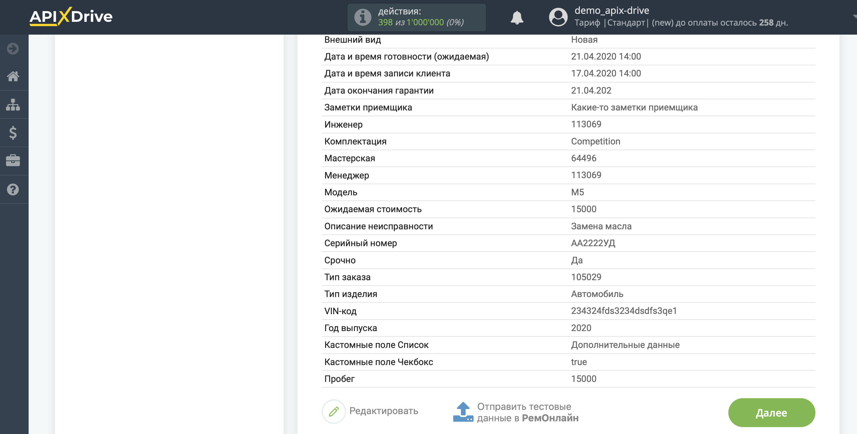The image size is (857, 434).
Task: Open the notifications bell
Action: click(517, 17)
